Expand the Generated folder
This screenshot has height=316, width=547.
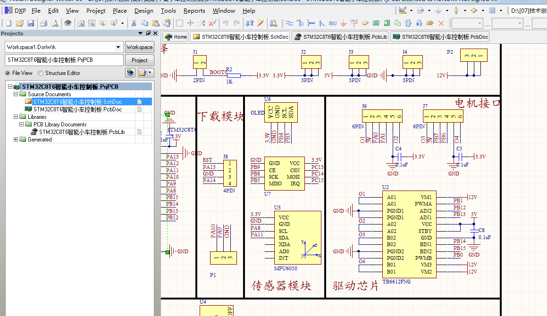(x=16, y=140)
